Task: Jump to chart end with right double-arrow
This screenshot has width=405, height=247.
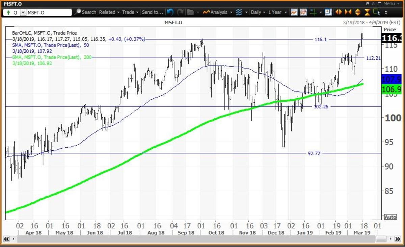Action: [399, 239]
